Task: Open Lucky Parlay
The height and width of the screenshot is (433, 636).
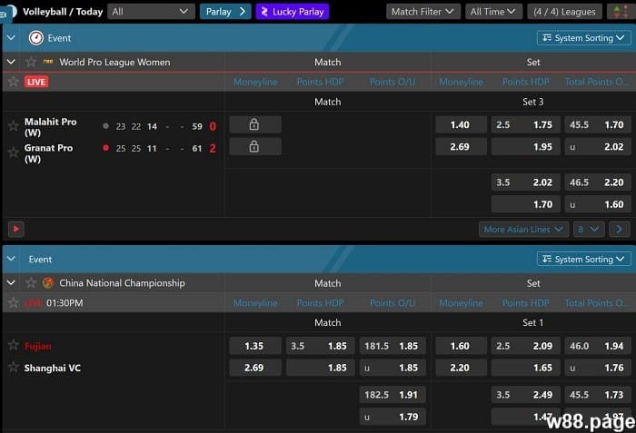Action: (x=292, y=12)
